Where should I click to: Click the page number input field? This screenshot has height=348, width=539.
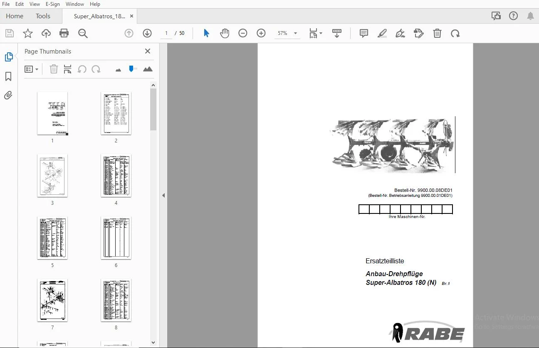[x=166, y=33]
